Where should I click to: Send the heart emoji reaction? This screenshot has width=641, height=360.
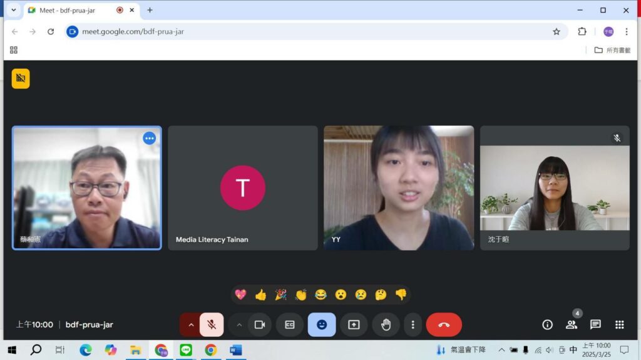pos(240,294)
